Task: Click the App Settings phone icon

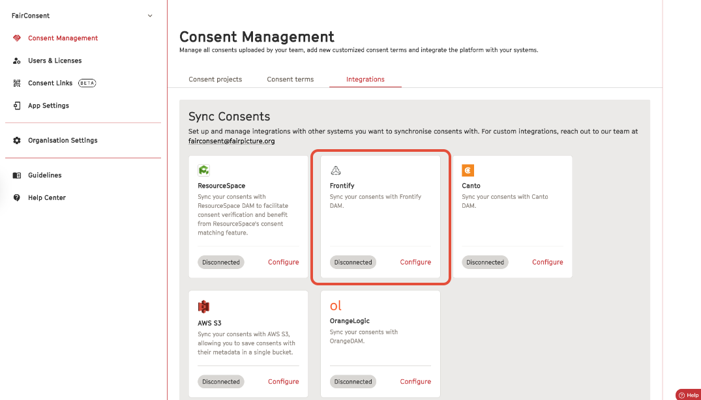Action: [x=16, y=106]
